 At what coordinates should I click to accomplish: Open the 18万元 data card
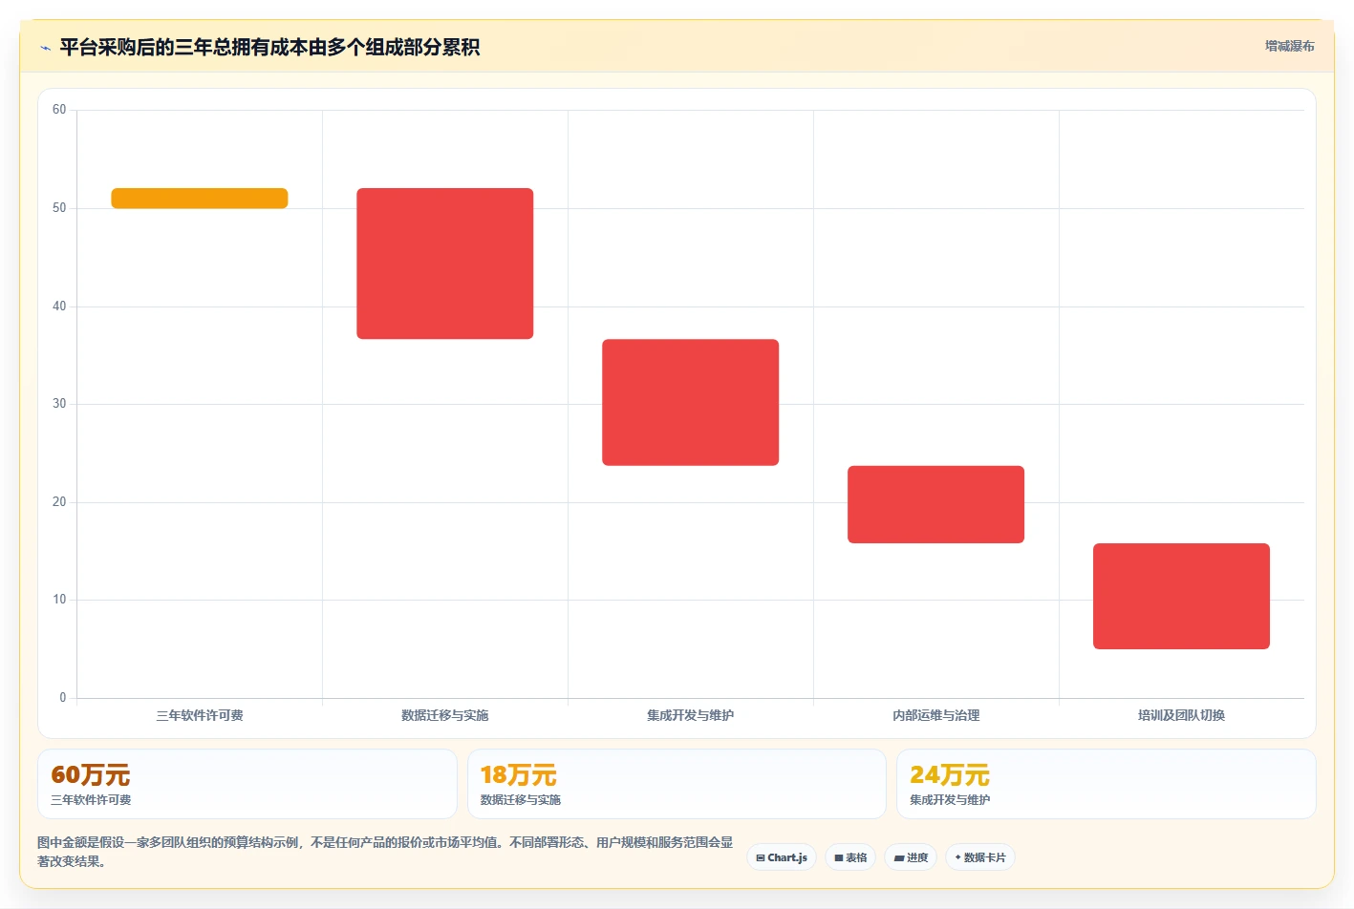point(677,784)
